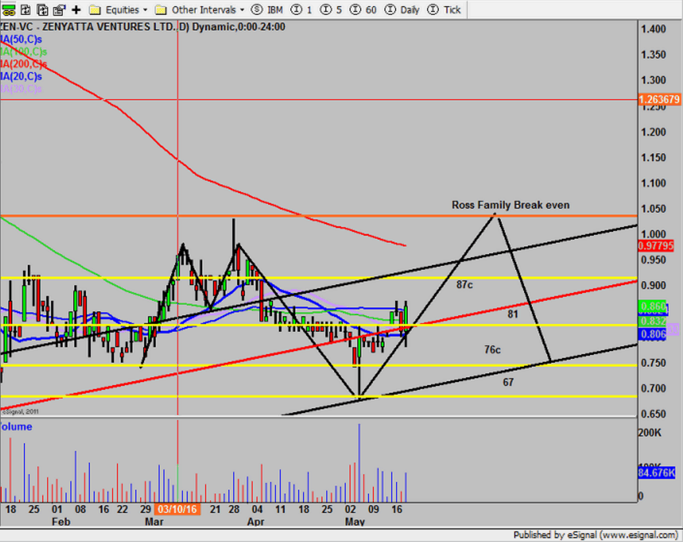Select the MA(200,C)s study label

click(23, 65)
